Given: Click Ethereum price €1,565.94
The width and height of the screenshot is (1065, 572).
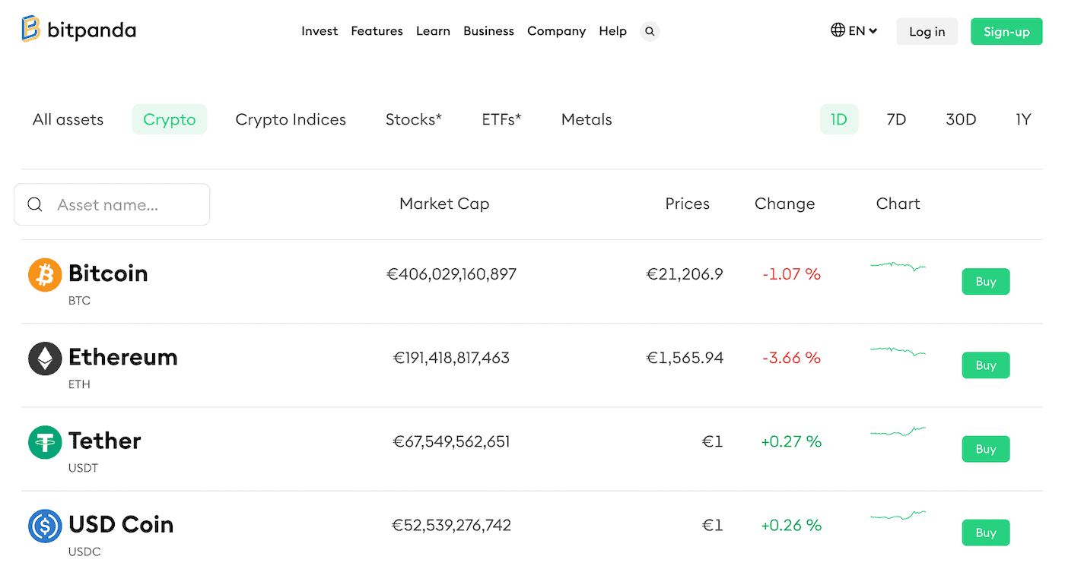Looking at the screenshot, I should point(685,358).
